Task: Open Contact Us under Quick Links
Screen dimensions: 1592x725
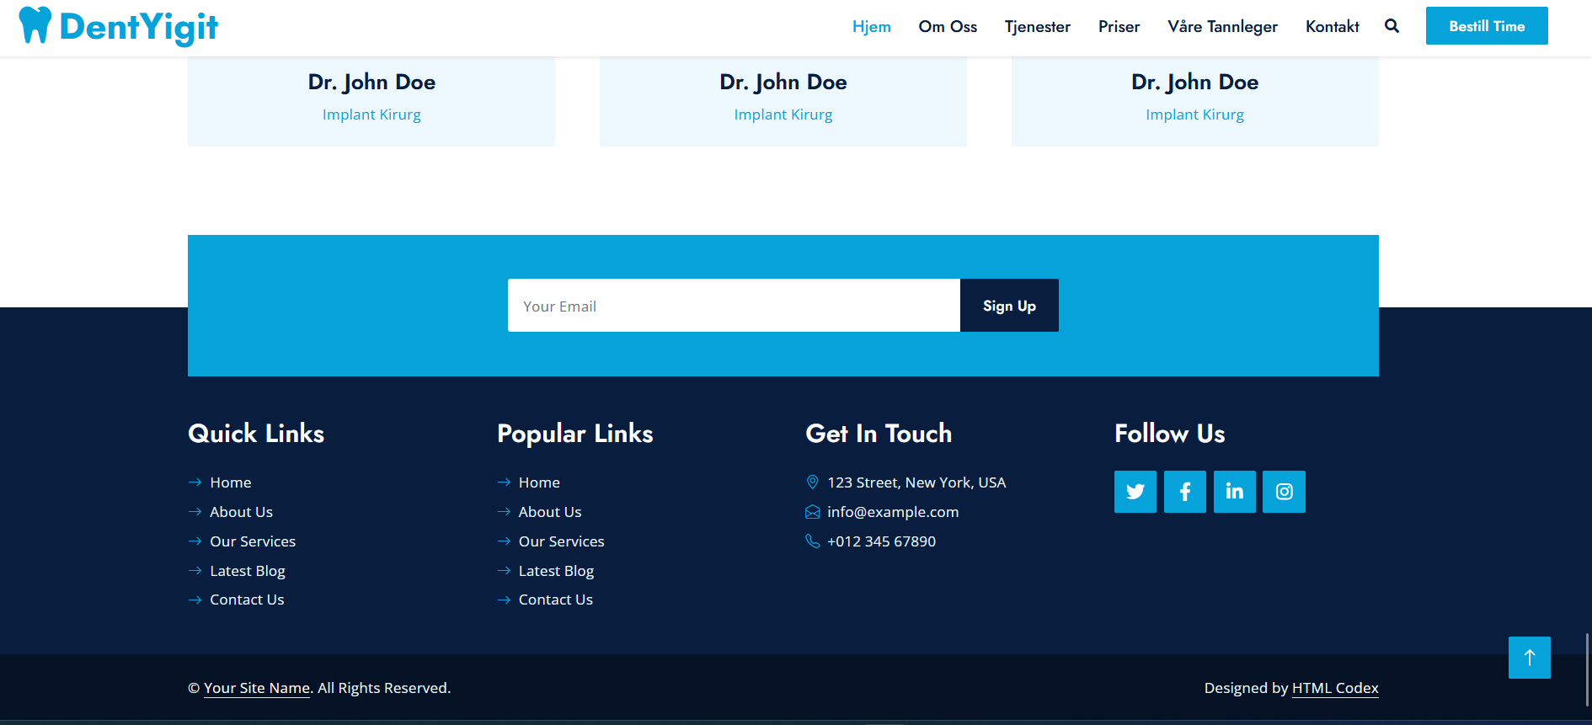Action: (x=247, y=600)
